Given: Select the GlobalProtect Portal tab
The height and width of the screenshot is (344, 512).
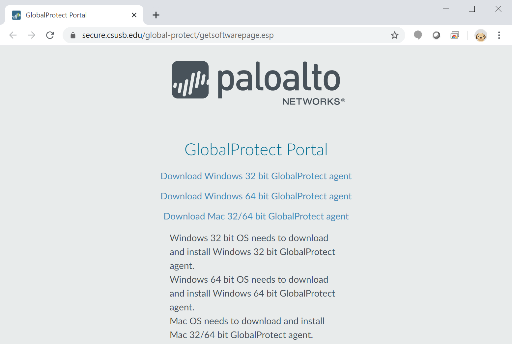Looking at the screenshot, I should [66, 15].
